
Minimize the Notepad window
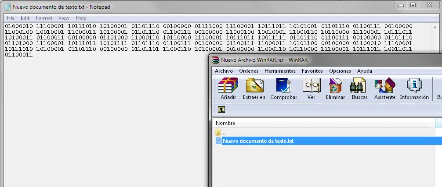click(x=401, y=5)
